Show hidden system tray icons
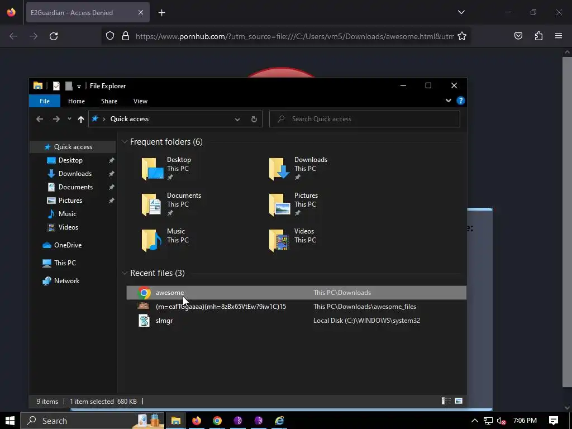Screen dimensions: 572x429 point(475,421)
